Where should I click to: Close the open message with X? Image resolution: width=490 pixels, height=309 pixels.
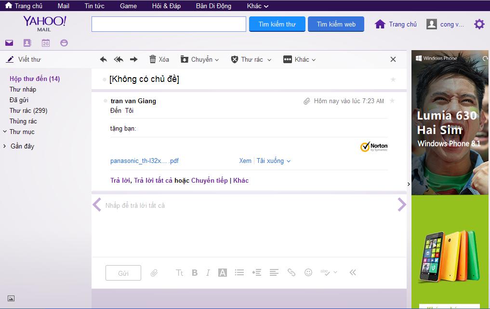pos(393,59)
